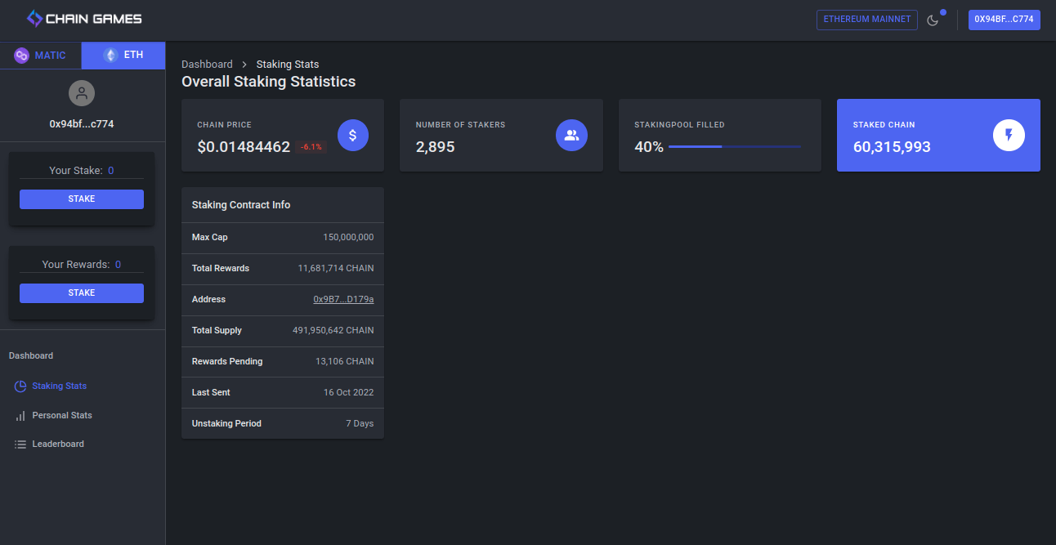
Task: Navigate to Dashboard via breadcrumb
Action: click(x=207, y=64)
